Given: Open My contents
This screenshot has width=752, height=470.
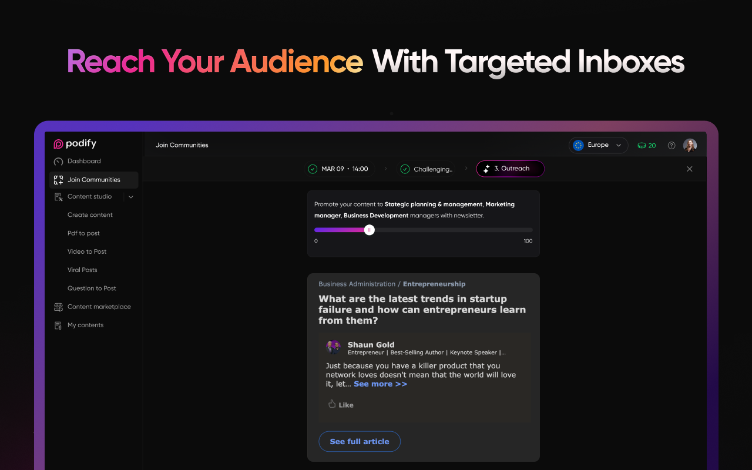Looking at the screenshot, I should click(x=85, y=325).
